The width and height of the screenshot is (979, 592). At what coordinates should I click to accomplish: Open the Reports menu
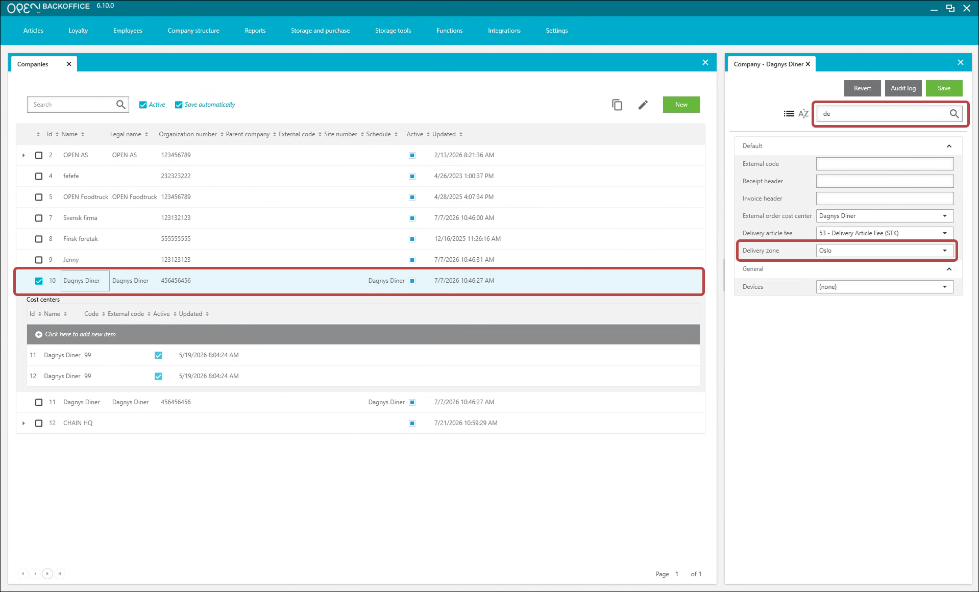[255, 31]
